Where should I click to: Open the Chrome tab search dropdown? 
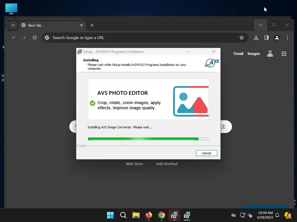point(13,25)
